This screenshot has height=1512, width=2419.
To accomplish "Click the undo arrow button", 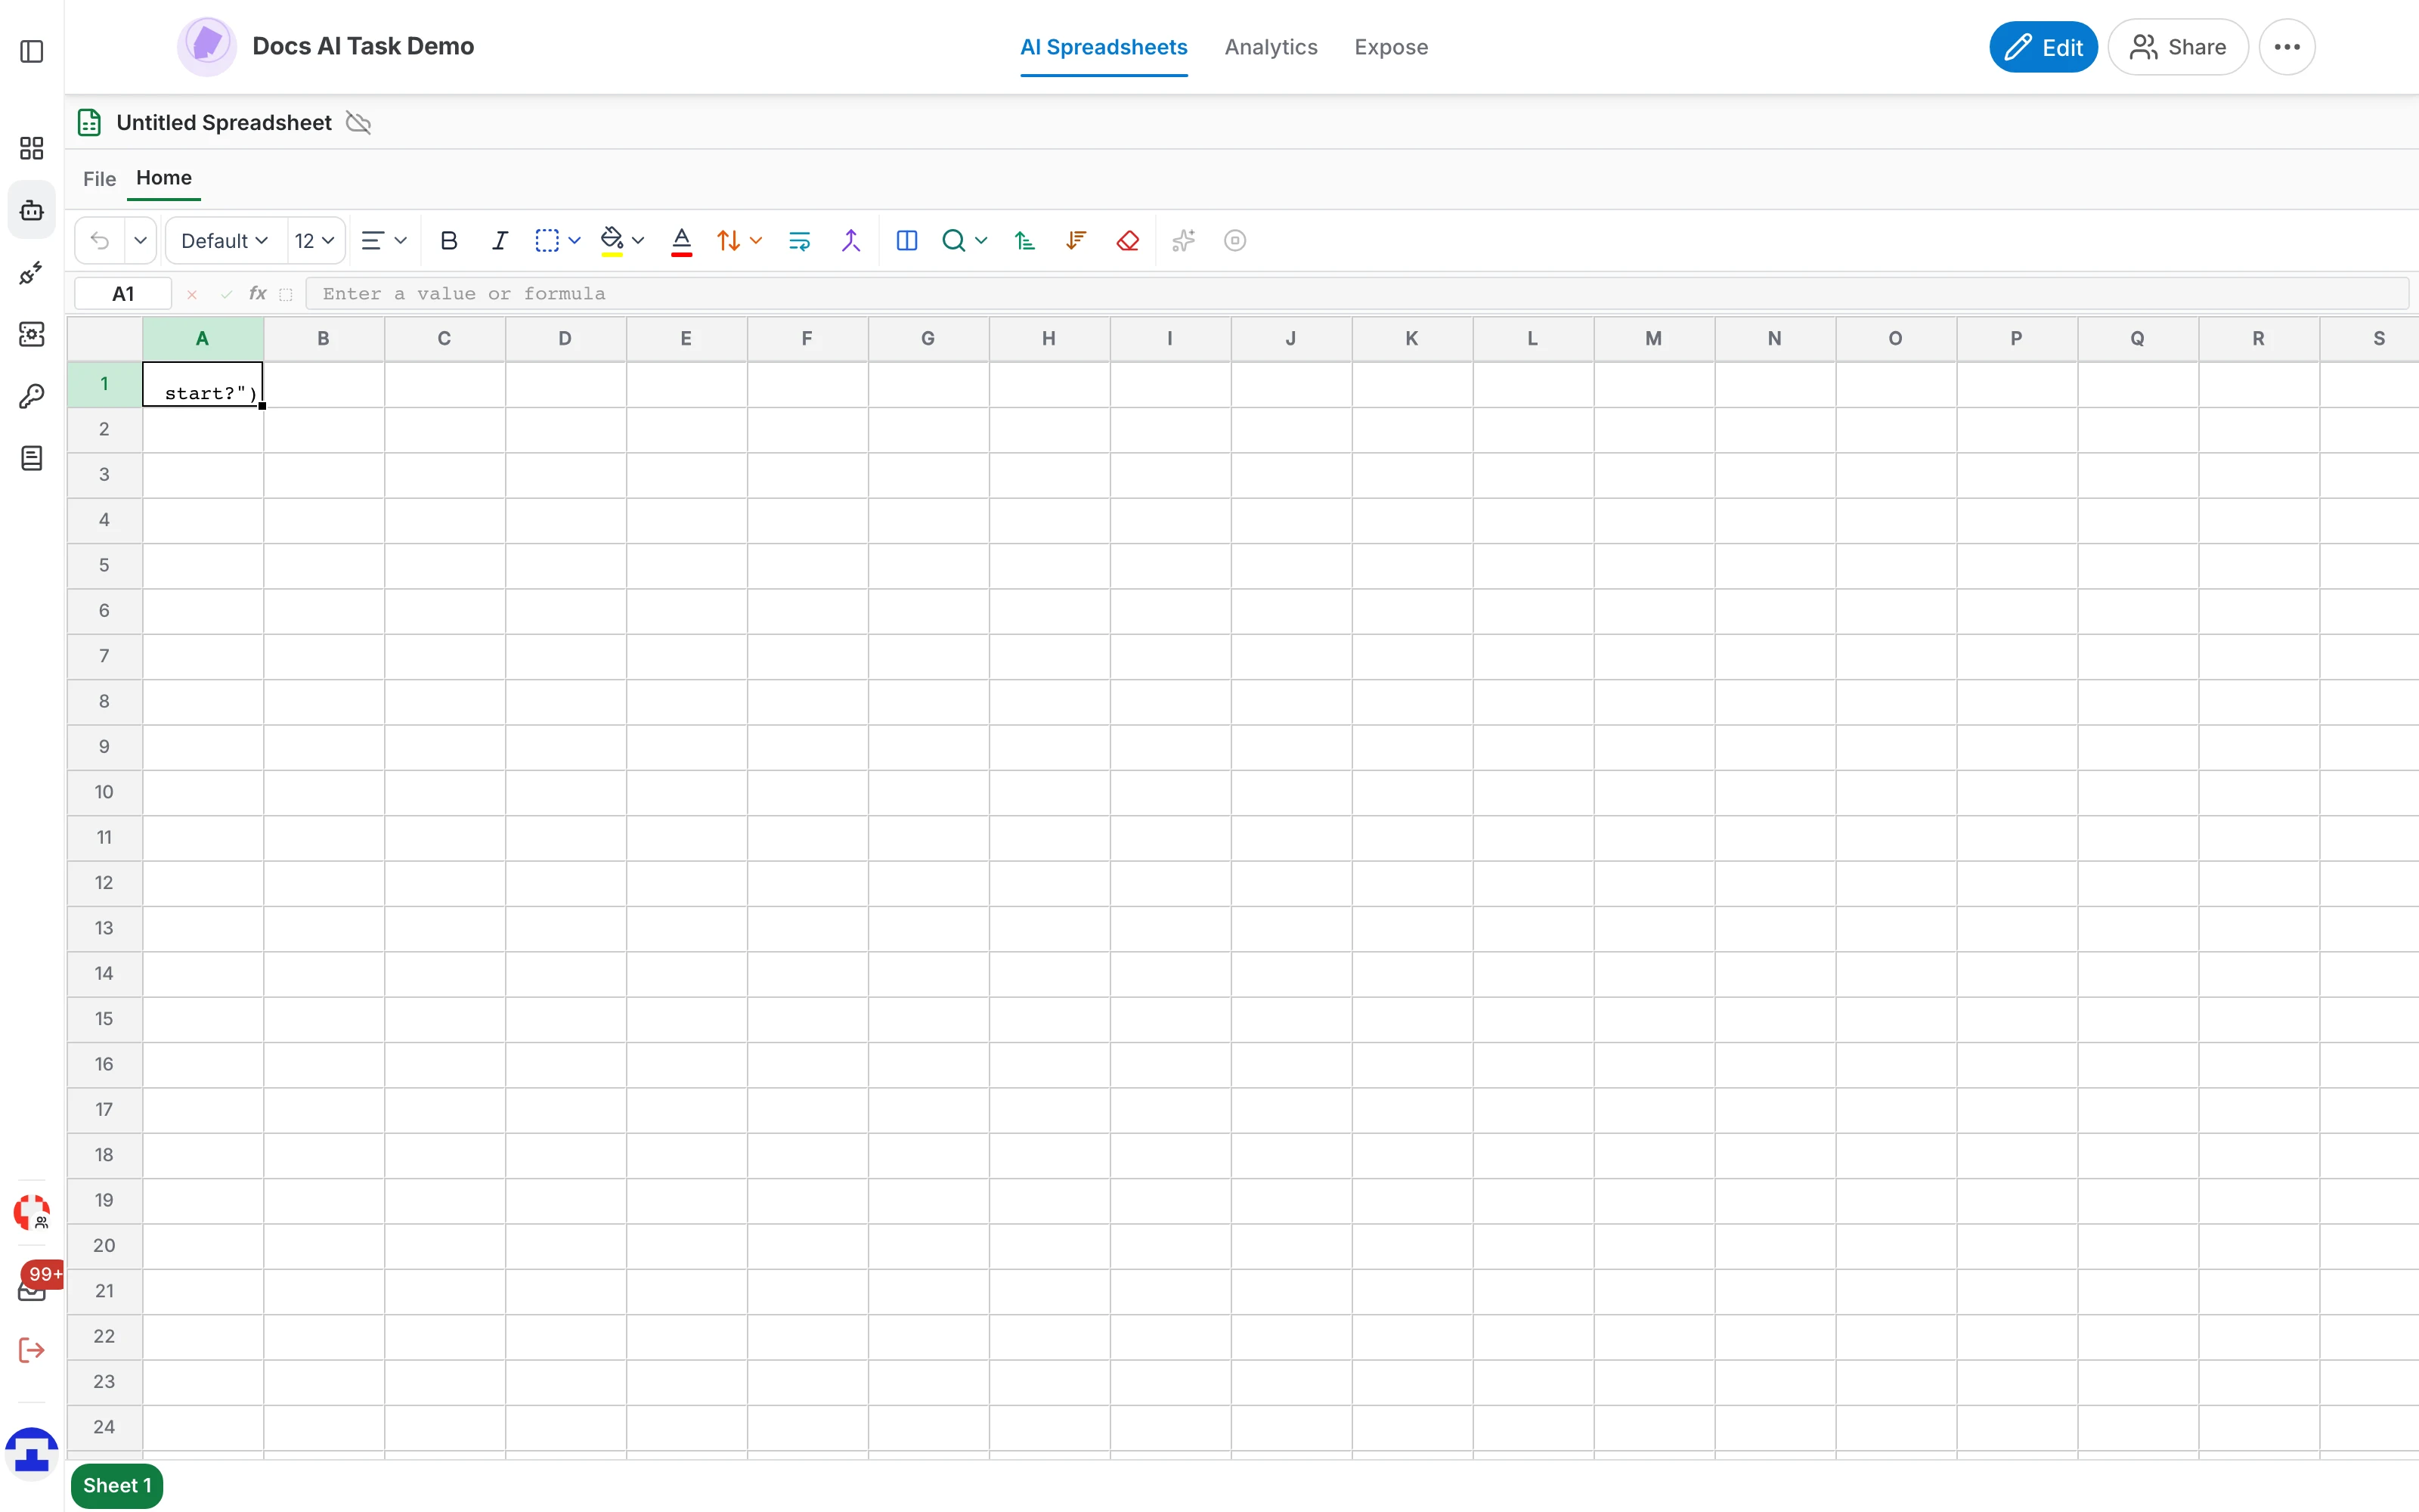I will [x=100, y=241].
